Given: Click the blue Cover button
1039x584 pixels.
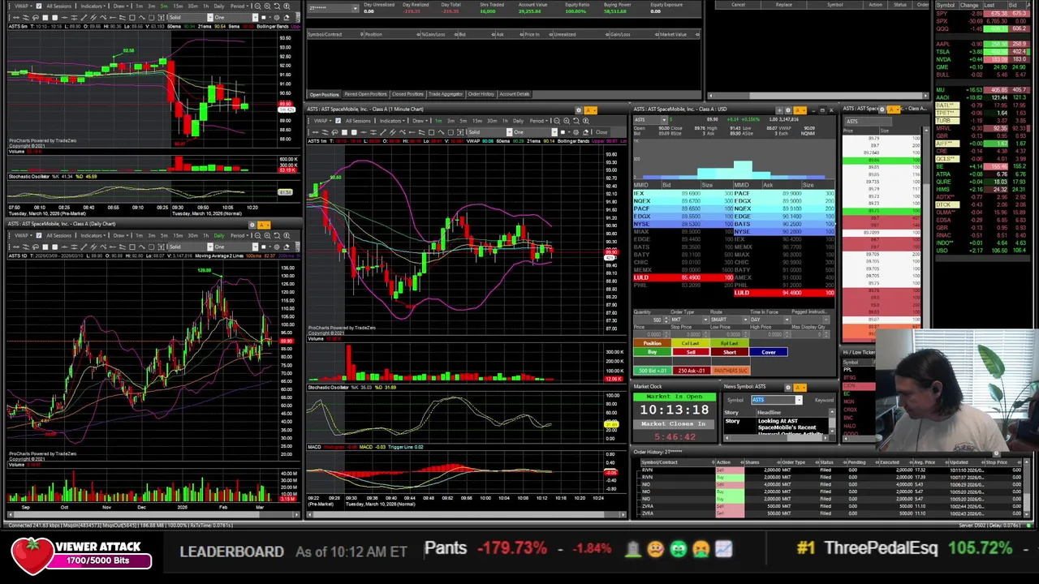Looking at the screenshot, I should pos(769,352).
